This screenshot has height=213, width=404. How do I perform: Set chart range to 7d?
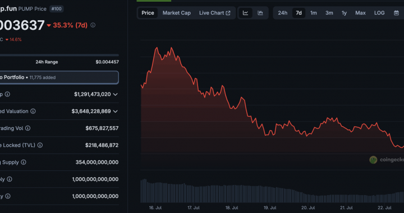click(x=299, y=13)
